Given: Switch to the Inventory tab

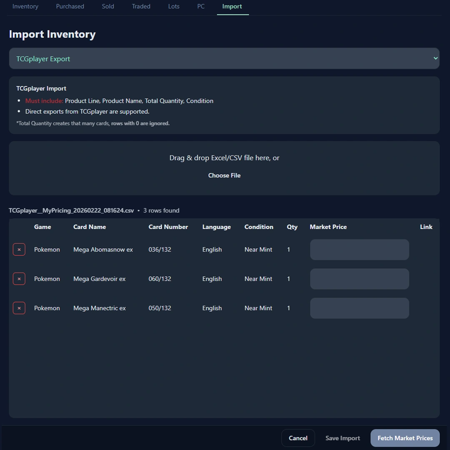Looking at the screenshot, I should coord(25,6).
